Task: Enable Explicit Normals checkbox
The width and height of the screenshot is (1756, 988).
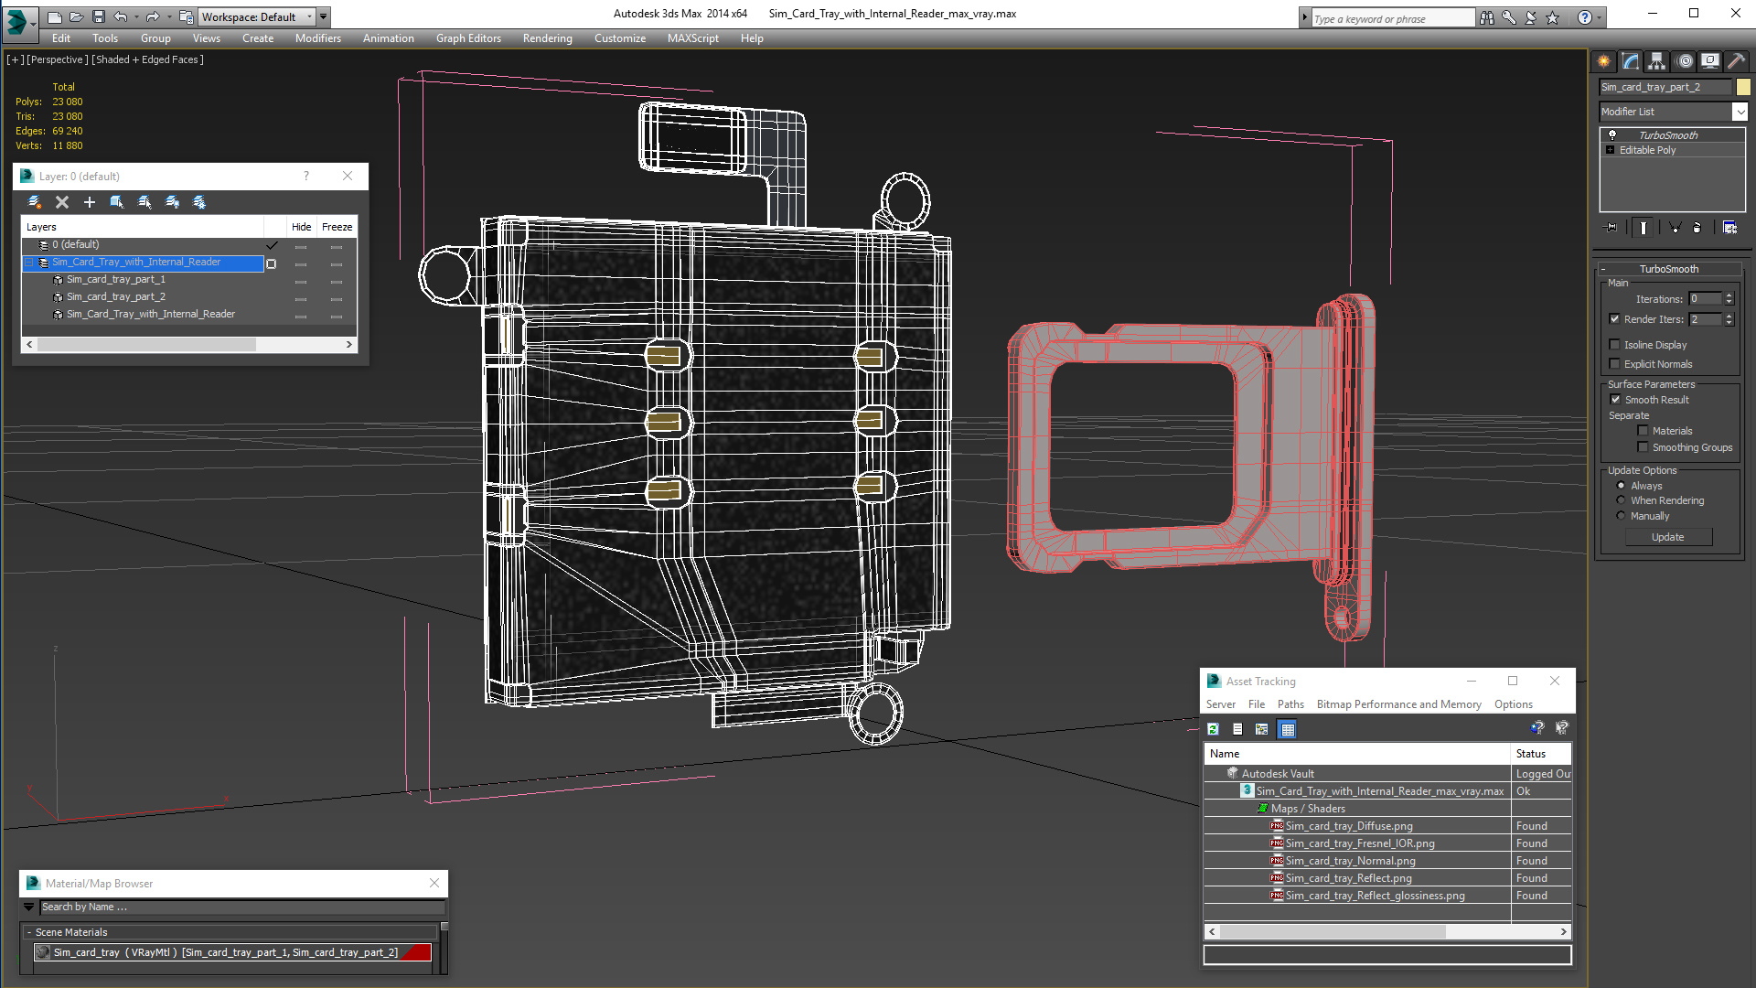Action: click(x=1615, y=364)
